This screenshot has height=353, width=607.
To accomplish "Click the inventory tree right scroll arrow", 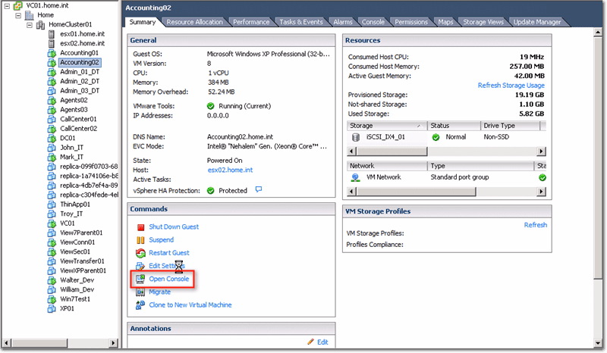I will click(113, 342).
